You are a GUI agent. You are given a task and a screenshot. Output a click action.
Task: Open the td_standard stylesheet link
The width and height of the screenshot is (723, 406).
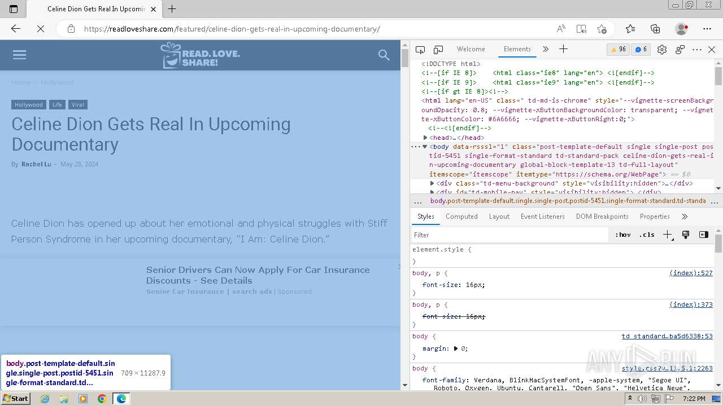(667, 336)
